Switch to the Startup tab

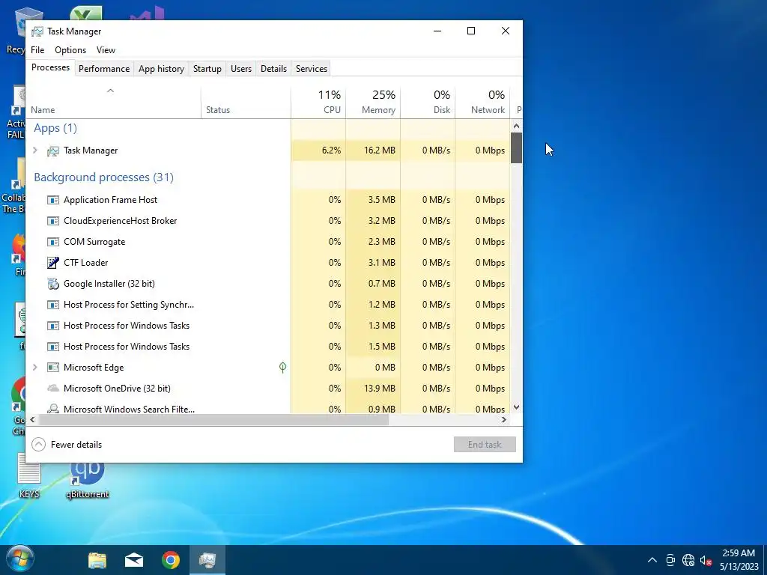pos(207,69)
